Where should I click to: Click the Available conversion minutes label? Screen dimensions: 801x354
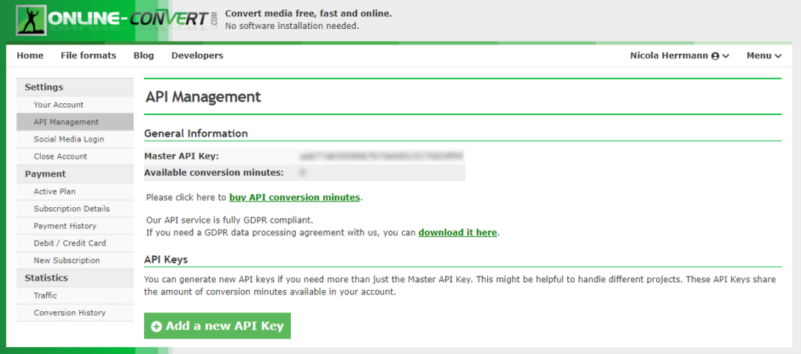tap(214, 173)
